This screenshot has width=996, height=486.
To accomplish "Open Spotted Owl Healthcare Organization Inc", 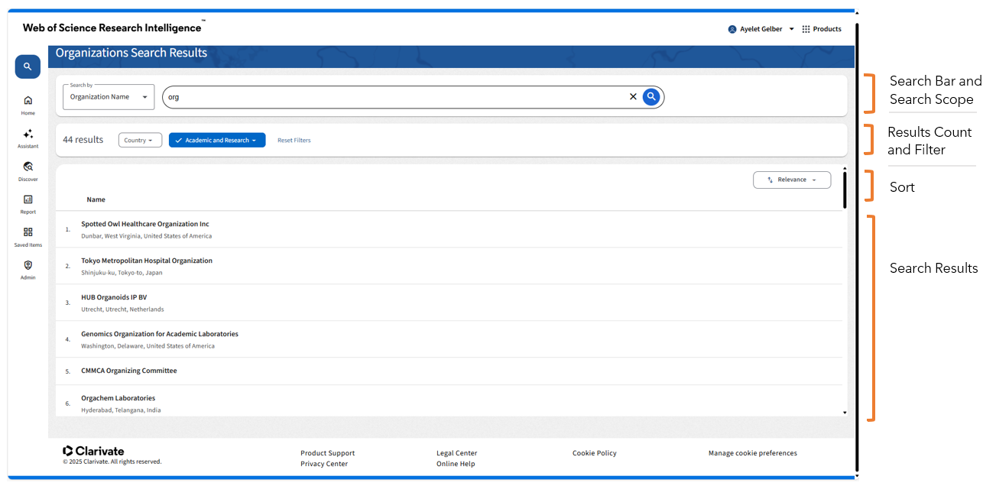I will point(145,224).
